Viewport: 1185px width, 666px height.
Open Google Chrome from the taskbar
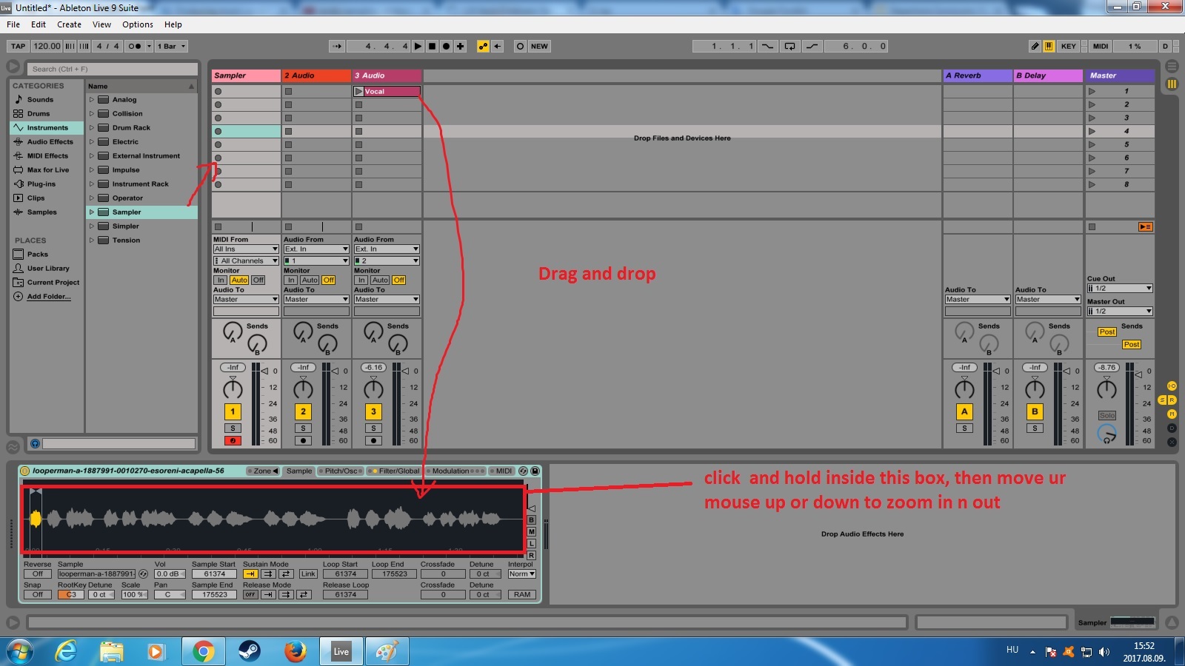(x=203, y=651)
